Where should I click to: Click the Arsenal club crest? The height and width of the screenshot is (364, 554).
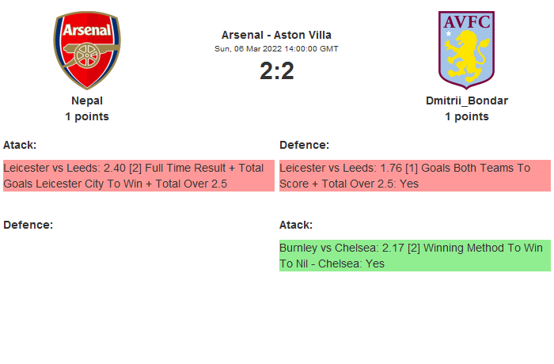click(87, 50)
